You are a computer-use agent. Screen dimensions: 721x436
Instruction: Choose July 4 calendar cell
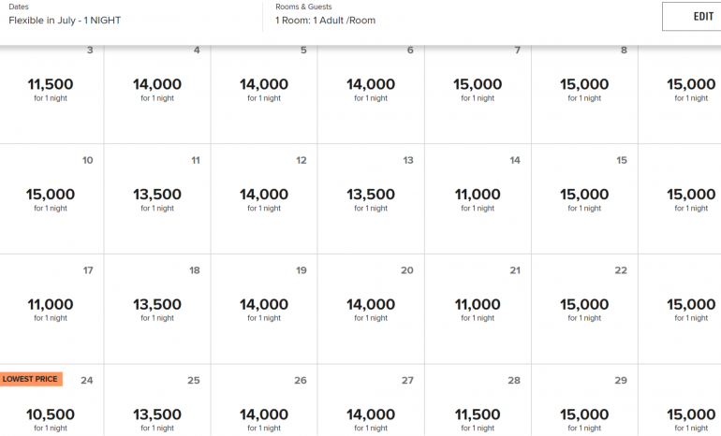[x=157, y=89]
